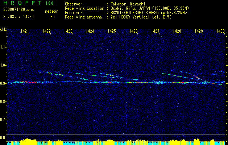The width and height of the screenshot is (228, 145).
Task: Click time marker 1425
Action: pyautogui.click(x=112, y=31)
